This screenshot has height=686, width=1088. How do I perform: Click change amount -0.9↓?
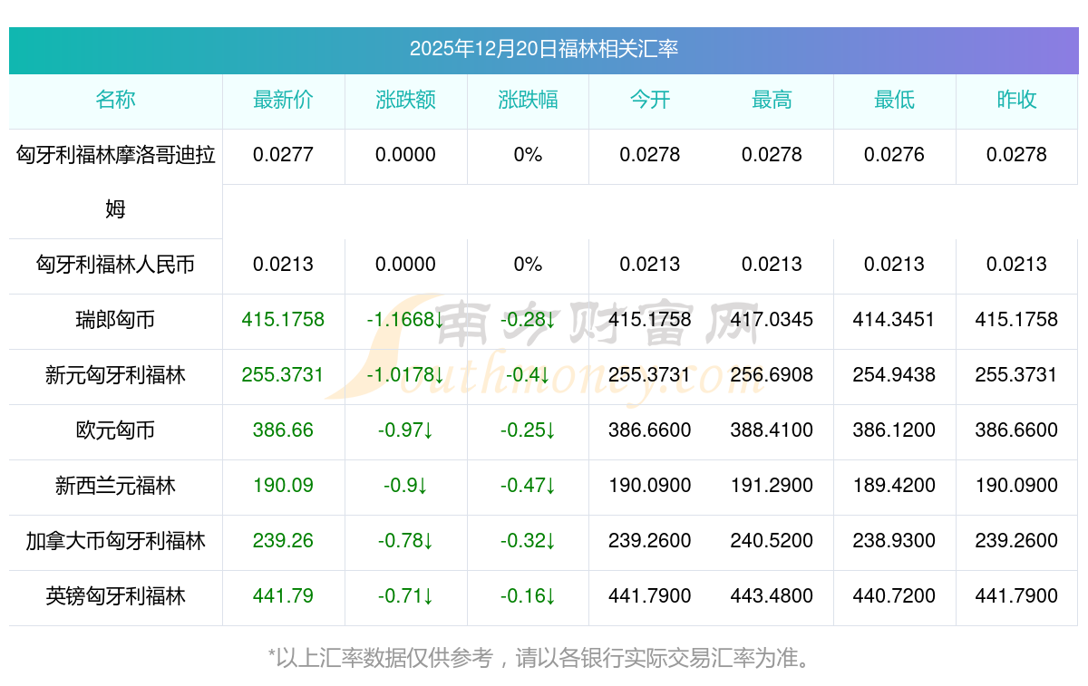point(406,486)
